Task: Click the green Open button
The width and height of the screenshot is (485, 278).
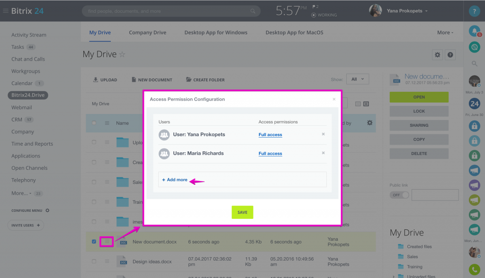Action: coord(419,97)
